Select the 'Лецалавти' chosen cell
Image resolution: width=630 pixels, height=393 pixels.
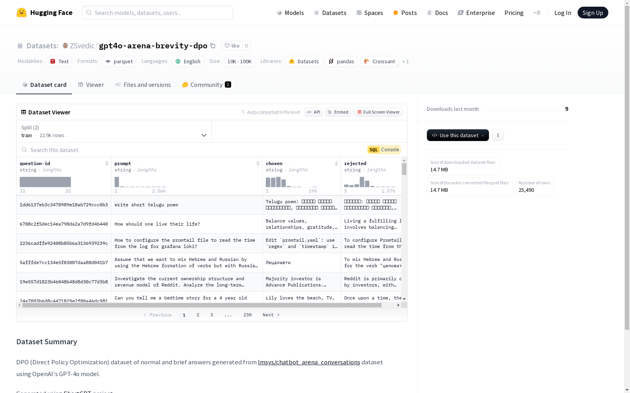click(x=302, y=263)
